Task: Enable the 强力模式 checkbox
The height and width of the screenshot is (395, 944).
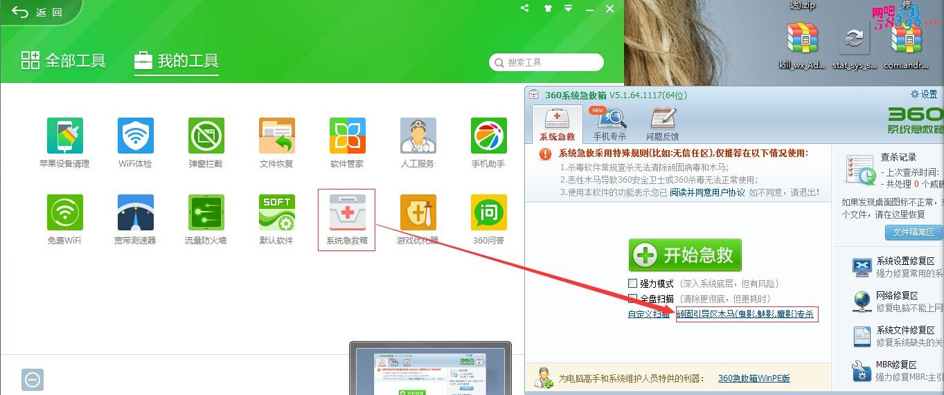Action: tap(632, 284)
